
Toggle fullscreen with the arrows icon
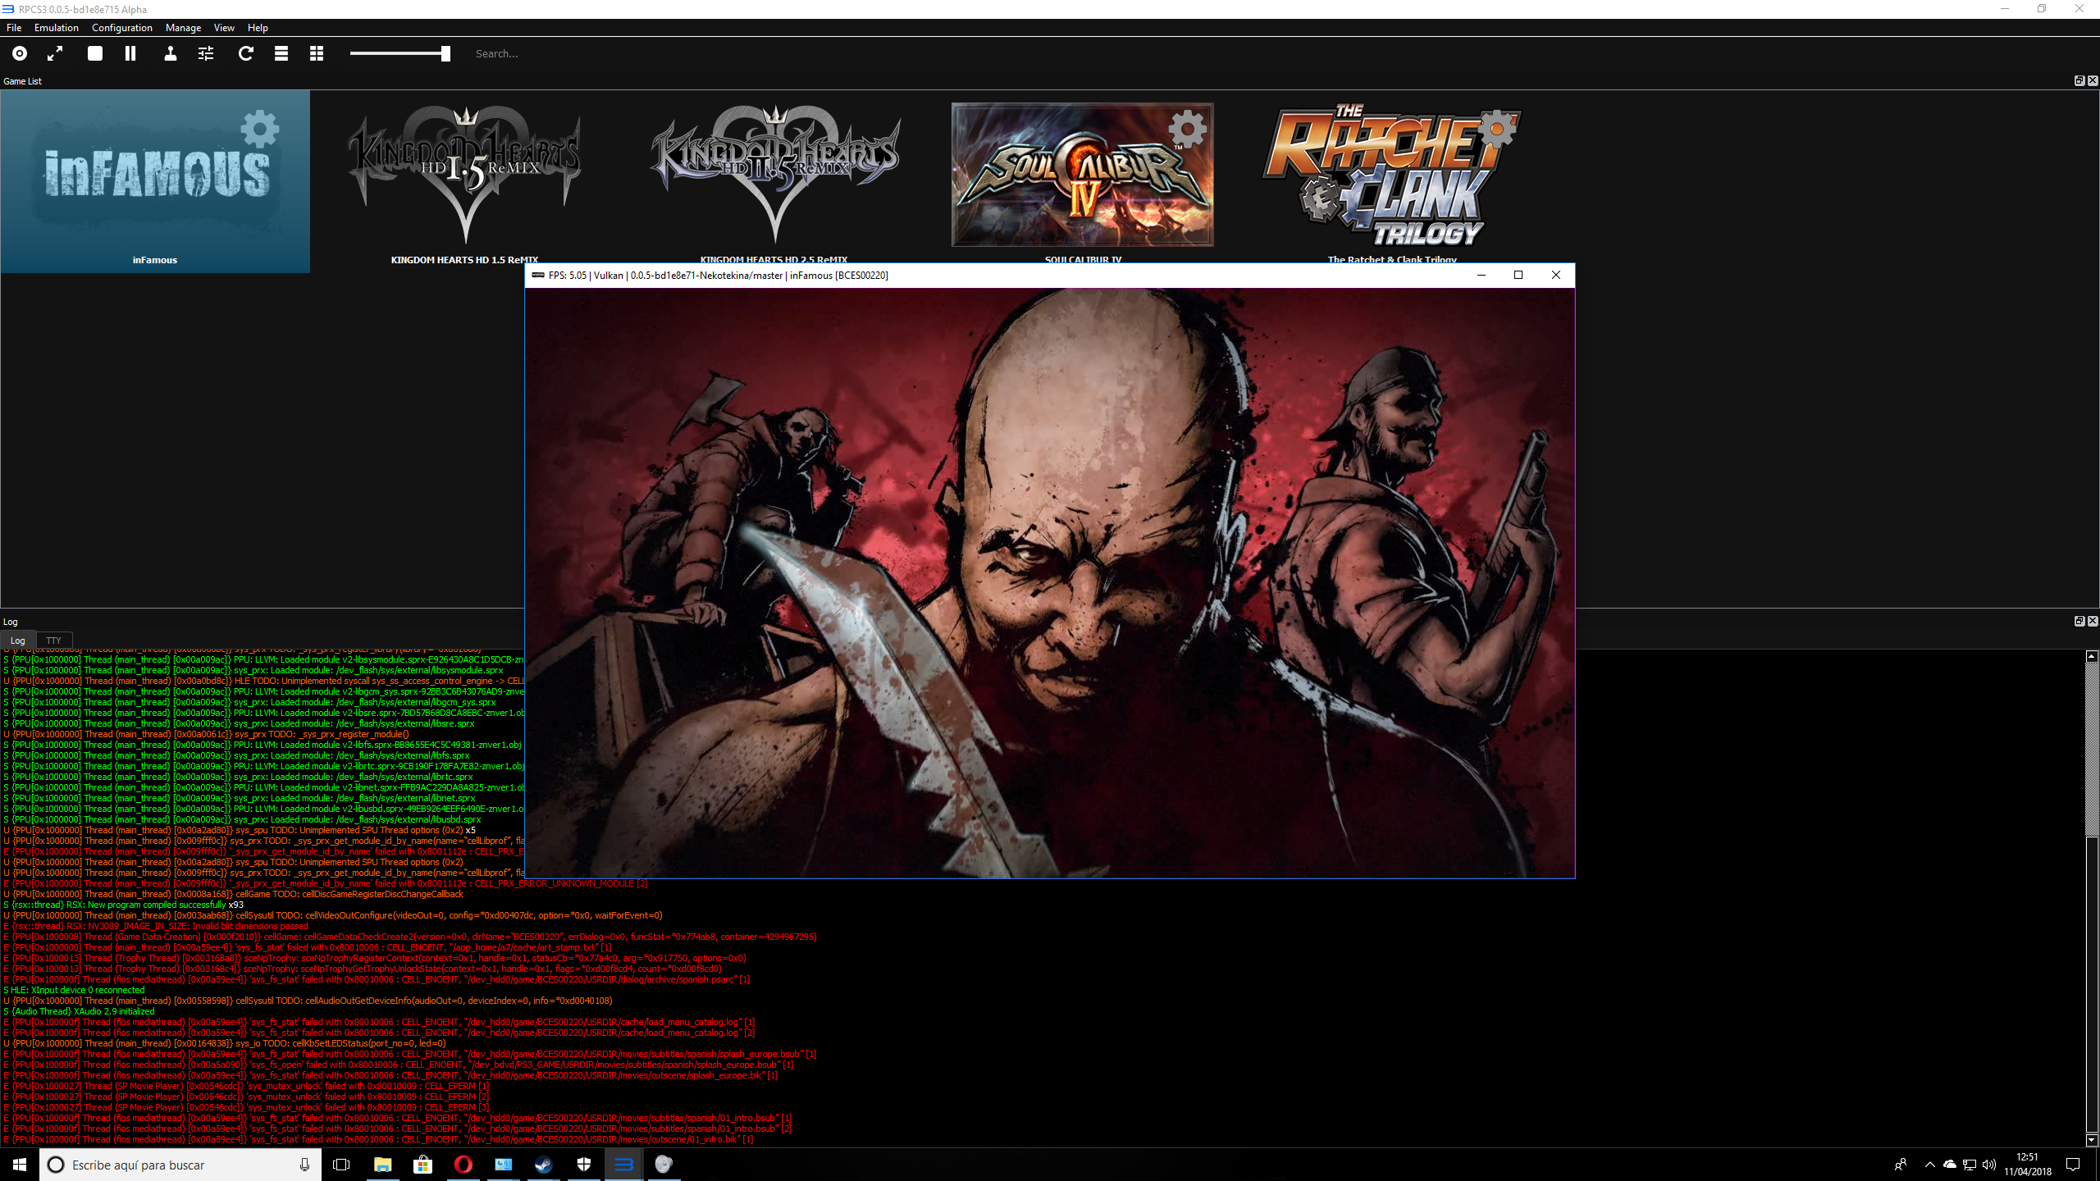pos(55,53)
